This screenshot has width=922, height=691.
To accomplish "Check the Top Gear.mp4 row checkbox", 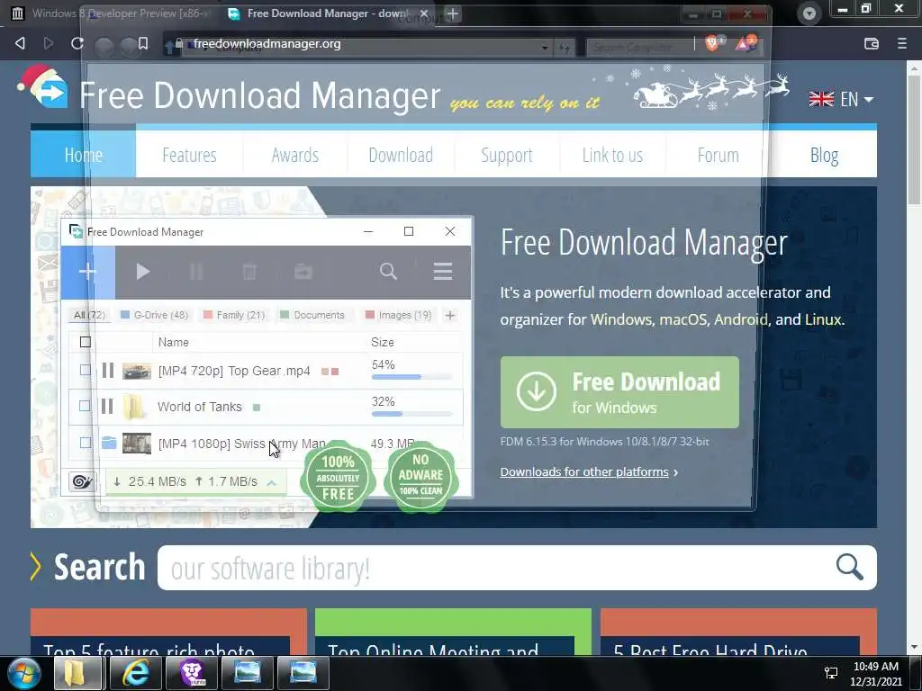I will pos(86,370).
